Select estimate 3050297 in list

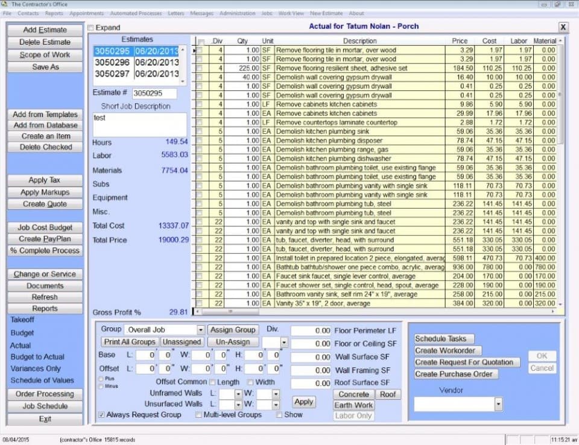pos(137,74)
